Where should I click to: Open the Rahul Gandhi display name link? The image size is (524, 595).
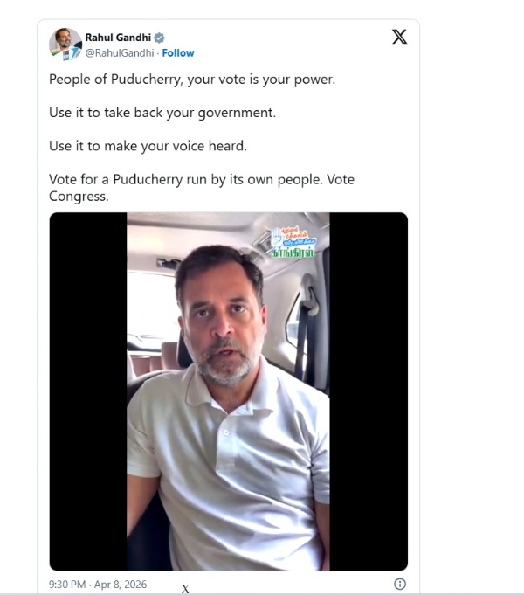coord(118,38)
